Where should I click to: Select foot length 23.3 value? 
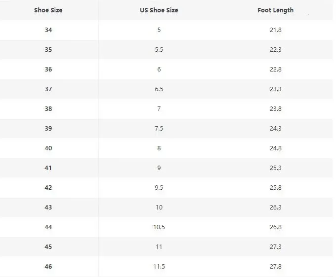(275, 89)
